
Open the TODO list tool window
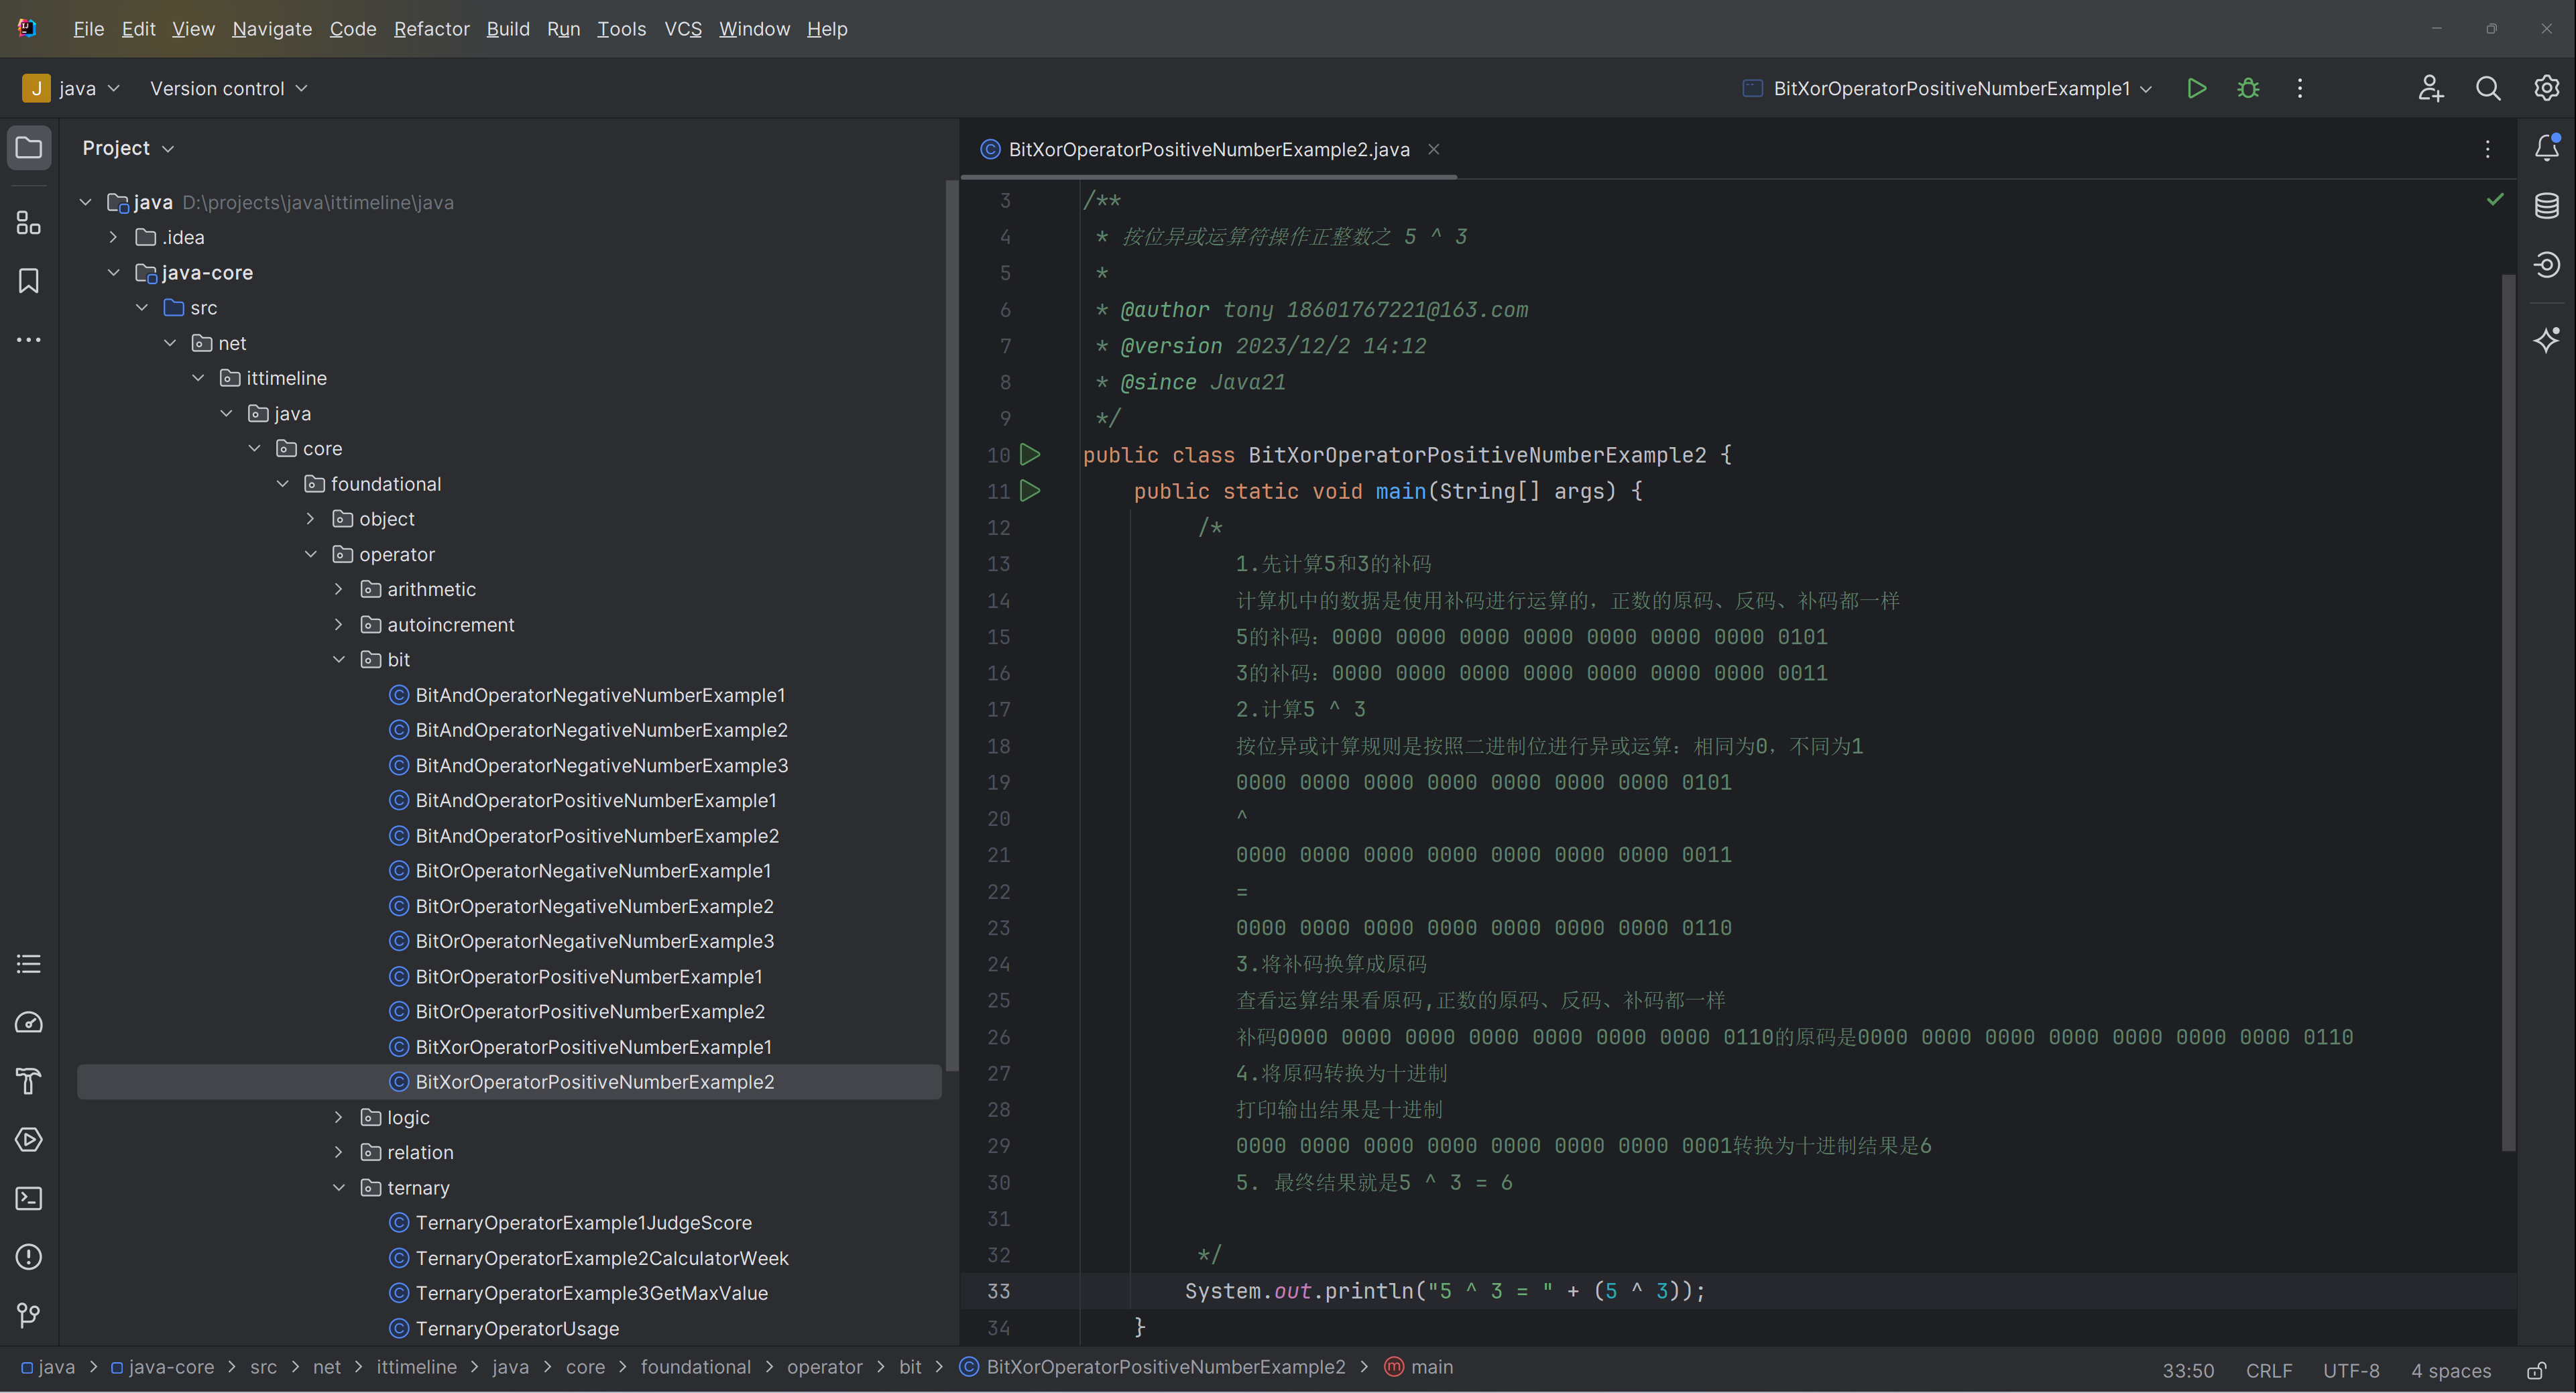29,964
